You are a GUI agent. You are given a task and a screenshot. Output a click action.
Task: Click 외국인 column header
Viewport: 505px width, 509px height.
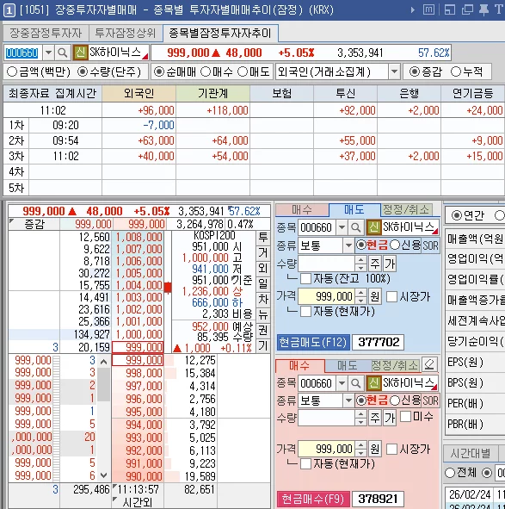click(139, 94)
